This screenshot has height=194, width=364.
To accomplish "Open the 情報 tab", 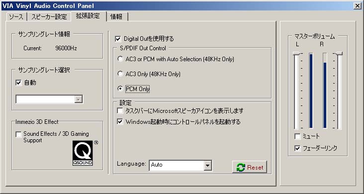I will [116, 17].
